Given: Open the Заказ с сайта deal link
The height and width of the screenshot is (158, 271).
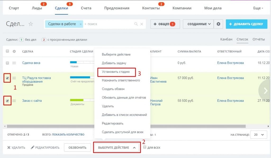Looking at the screenshot, I should (x=32, y=101).
